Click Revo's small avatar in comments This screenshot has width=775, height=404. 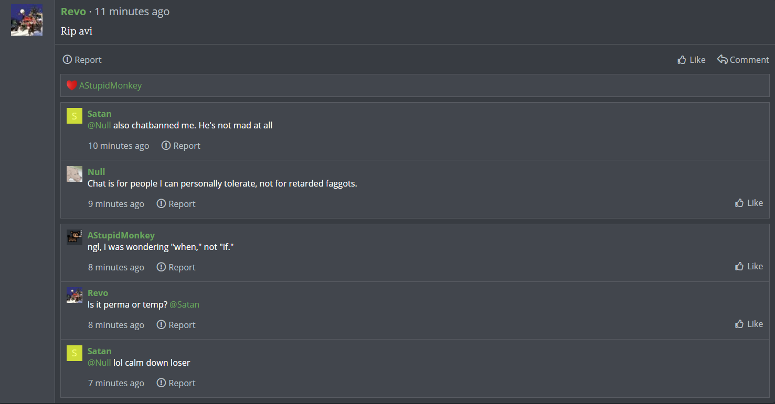point(75,295)
